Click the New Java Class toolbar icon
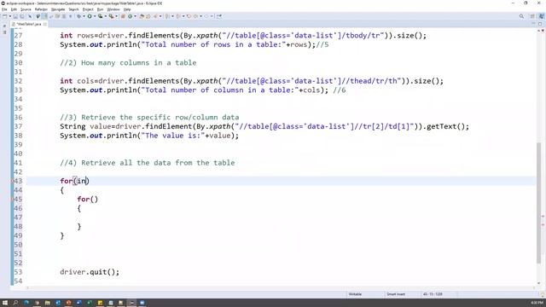The image size is (546, 307). [130, 16]
